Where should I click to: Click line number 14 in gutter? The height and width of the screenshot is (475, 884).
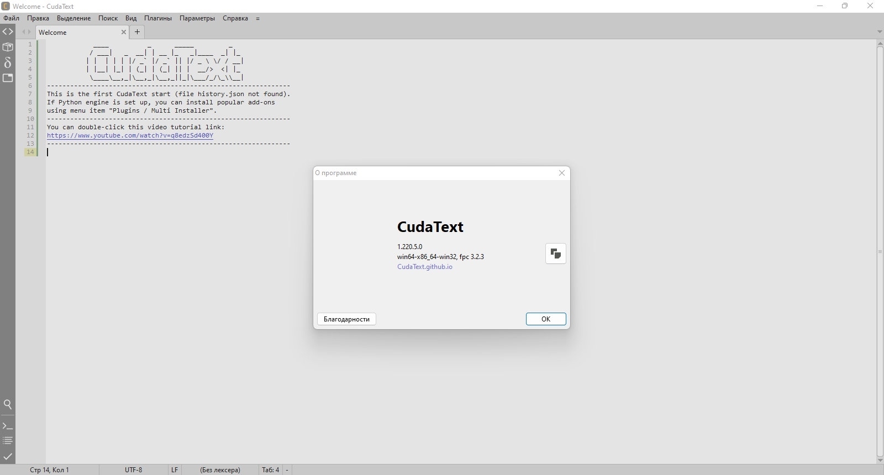pyautogui.click(x=30, y=152)
